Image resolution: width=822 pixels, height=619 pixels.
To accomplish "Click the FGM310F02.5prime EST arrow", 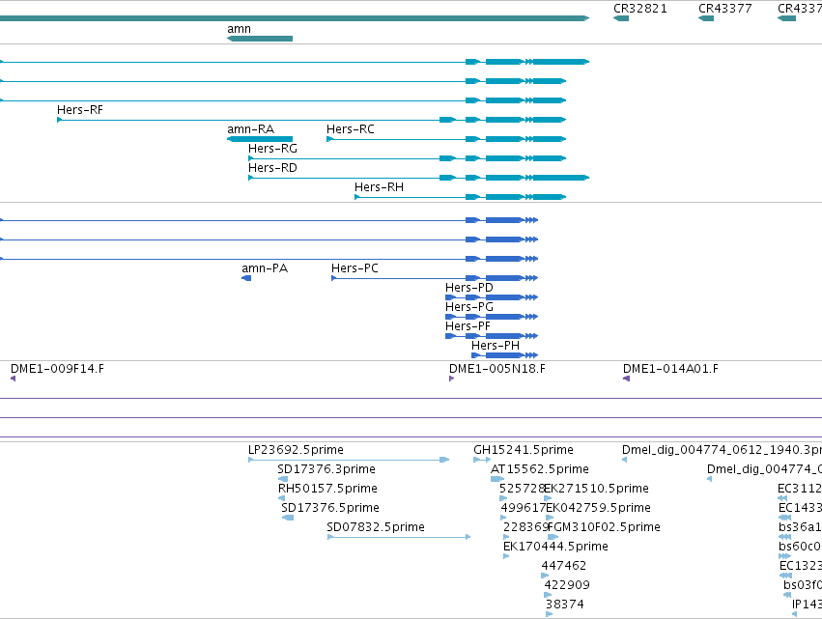I will (x=553, y=537).
